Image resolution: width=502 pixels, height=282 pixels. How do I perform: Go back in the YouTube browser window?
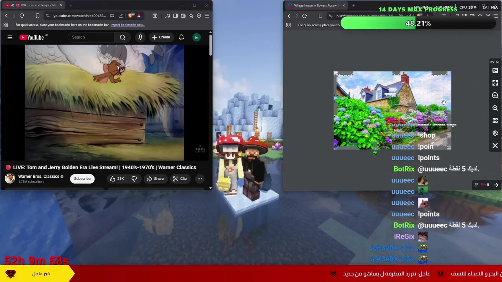pos(6,16)
